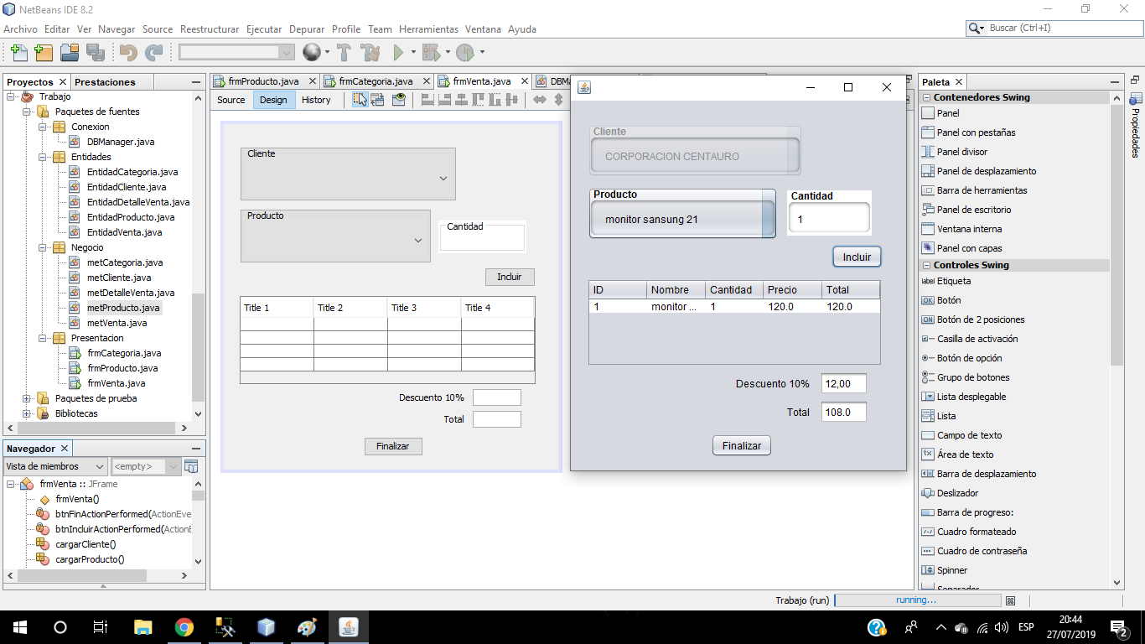The width and height of the screenshot is (1145, 644).
Task: Click the Cantidad field showing 1
Action: click(x=828, y=220)
